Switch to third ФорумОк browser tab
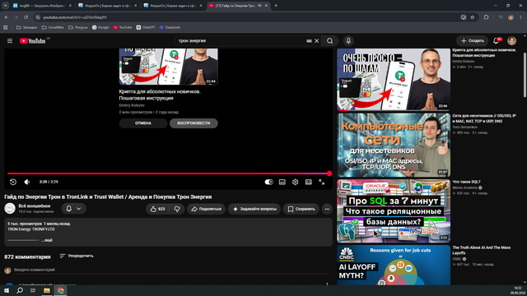The width and height of the screenshot is (527, 296). [173, 6]
